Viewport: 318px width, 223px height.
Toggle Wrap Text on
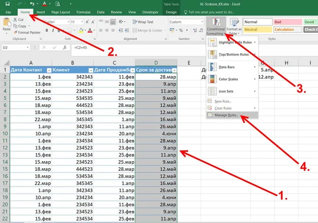pyautogui.click(x=143, y=22)
